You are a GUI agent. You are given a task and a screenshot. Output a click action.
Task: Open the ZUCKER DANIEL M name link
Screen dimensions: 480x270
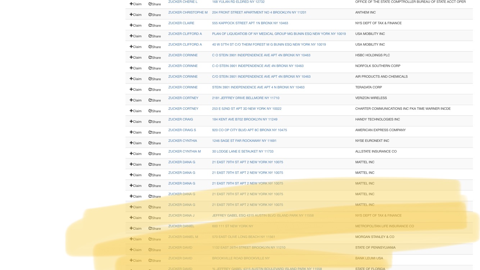coord(183,237)
